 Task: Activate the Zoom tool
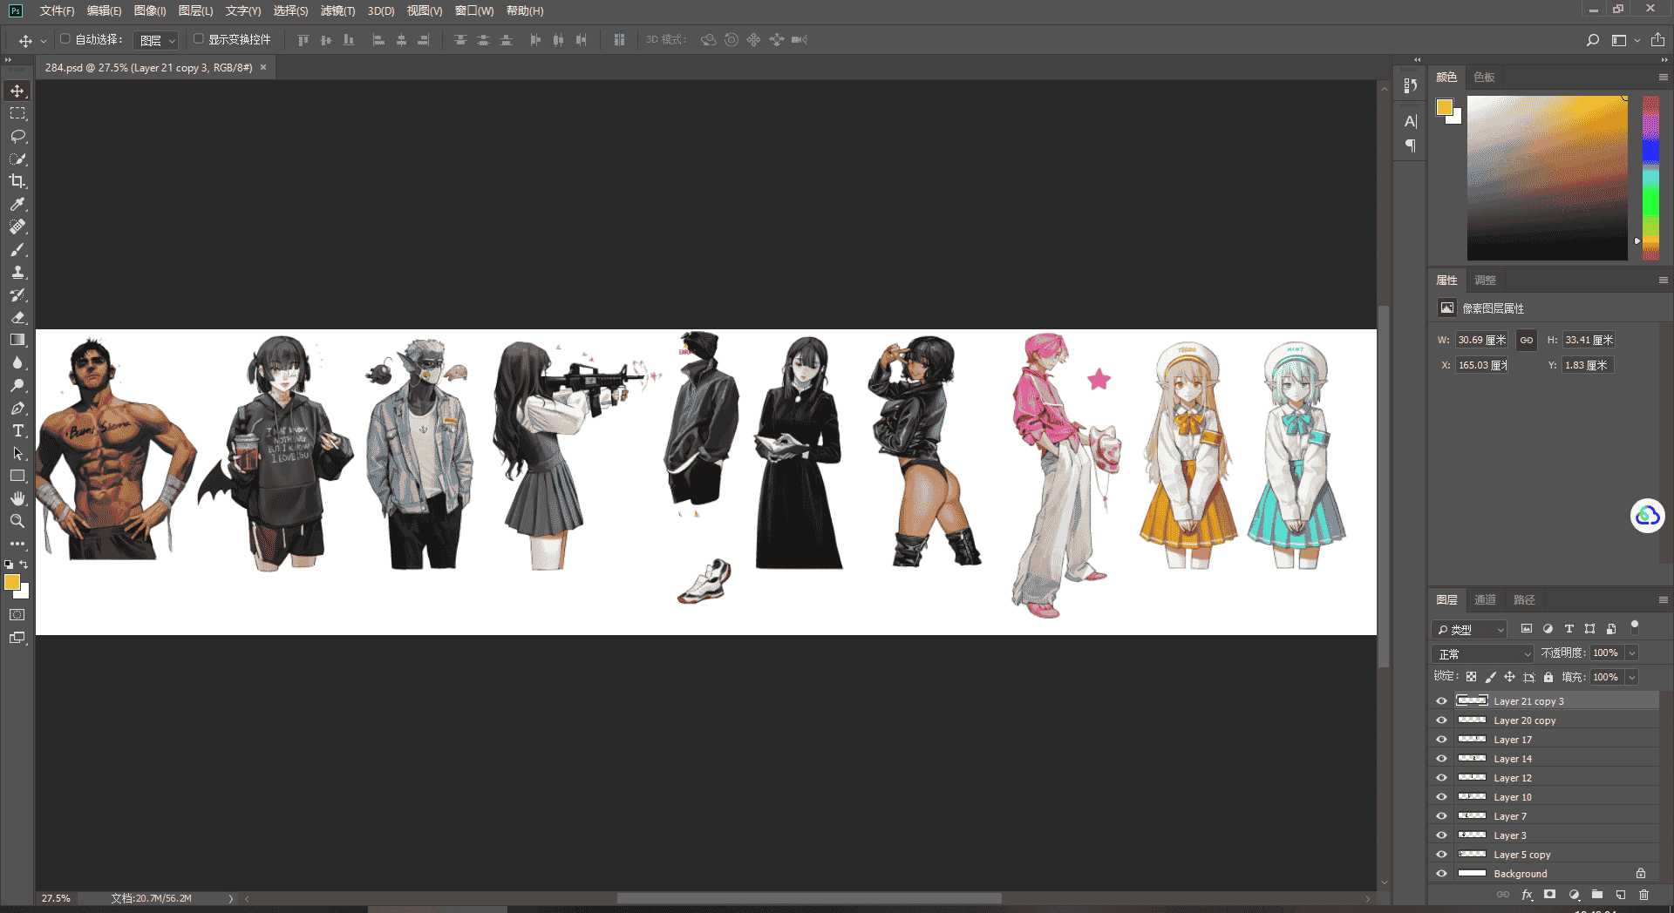(17, 521)
